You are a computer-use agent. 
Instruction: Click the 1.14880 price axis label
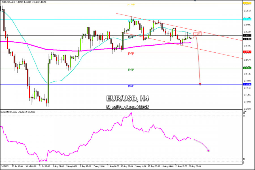(x=247, y=81)
